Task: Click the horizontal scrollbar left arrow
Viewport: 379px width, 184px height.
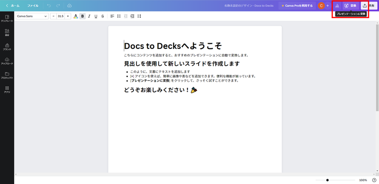Action: [x=16, y=175]
